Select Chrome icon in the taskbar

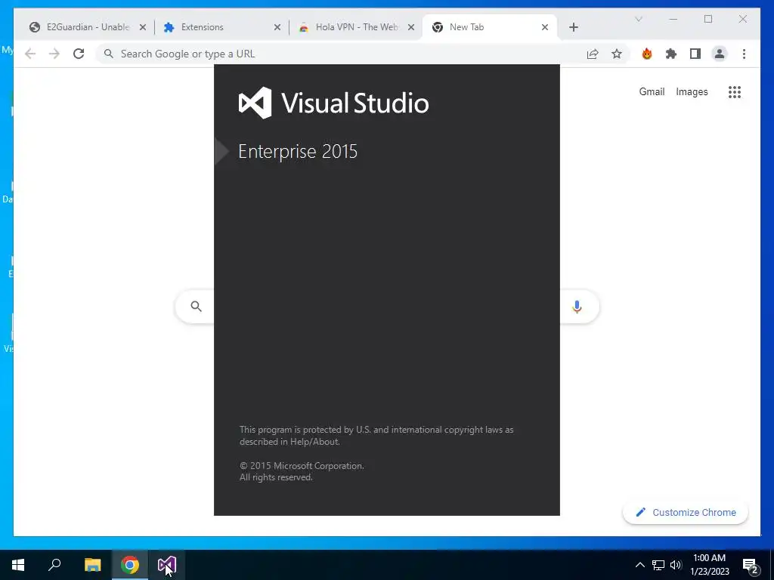(130, 565)
